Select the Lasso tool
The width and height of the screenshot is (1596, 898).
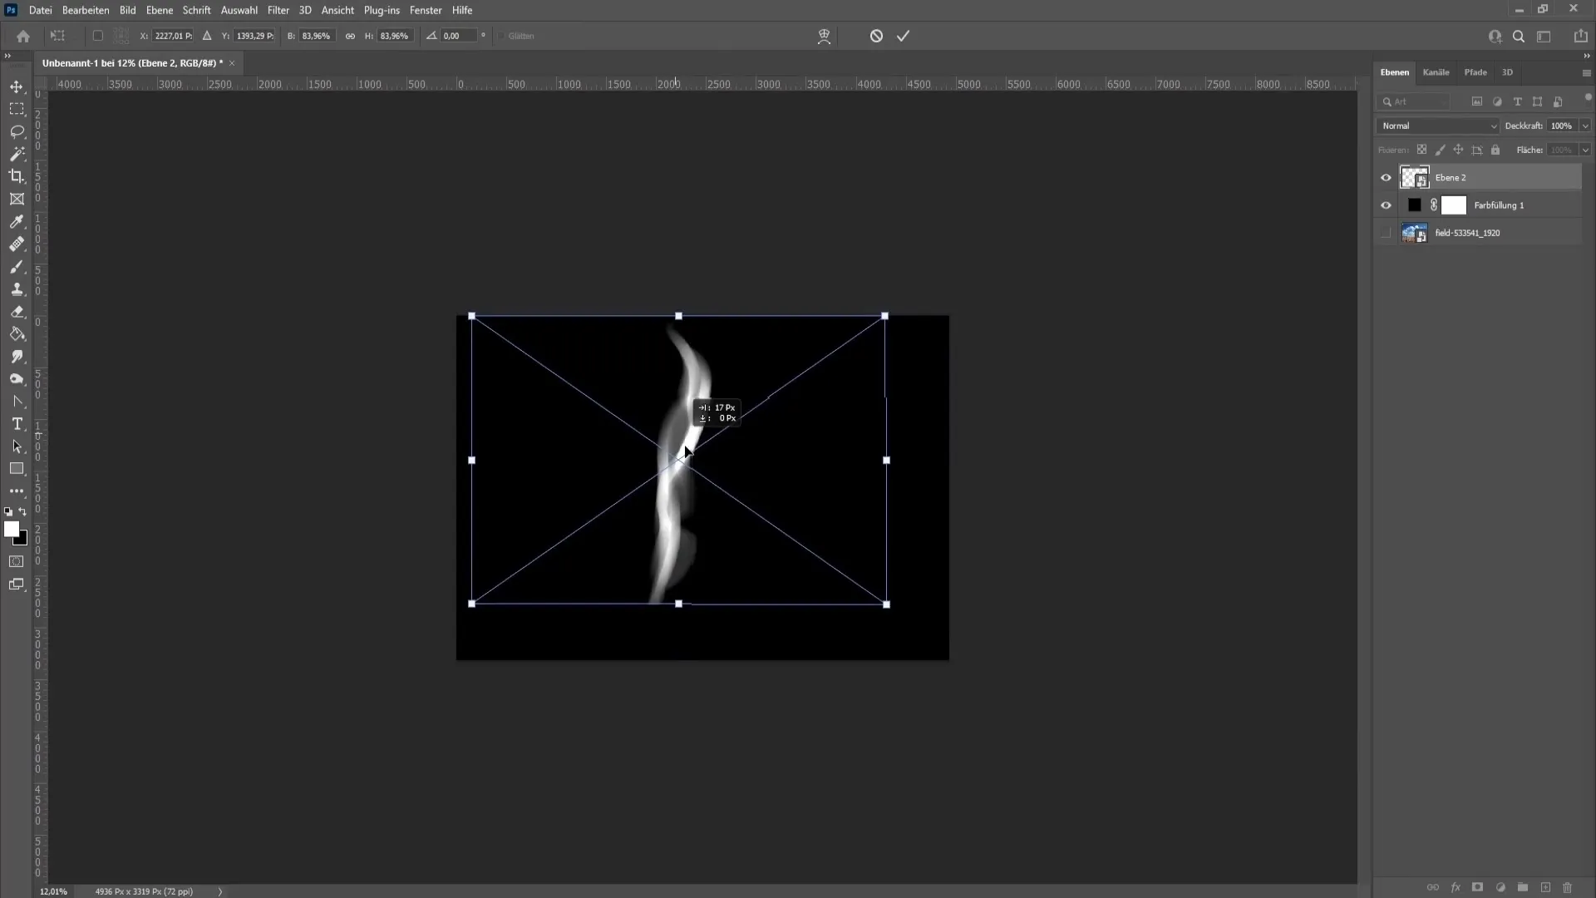[x=17, y=131]
